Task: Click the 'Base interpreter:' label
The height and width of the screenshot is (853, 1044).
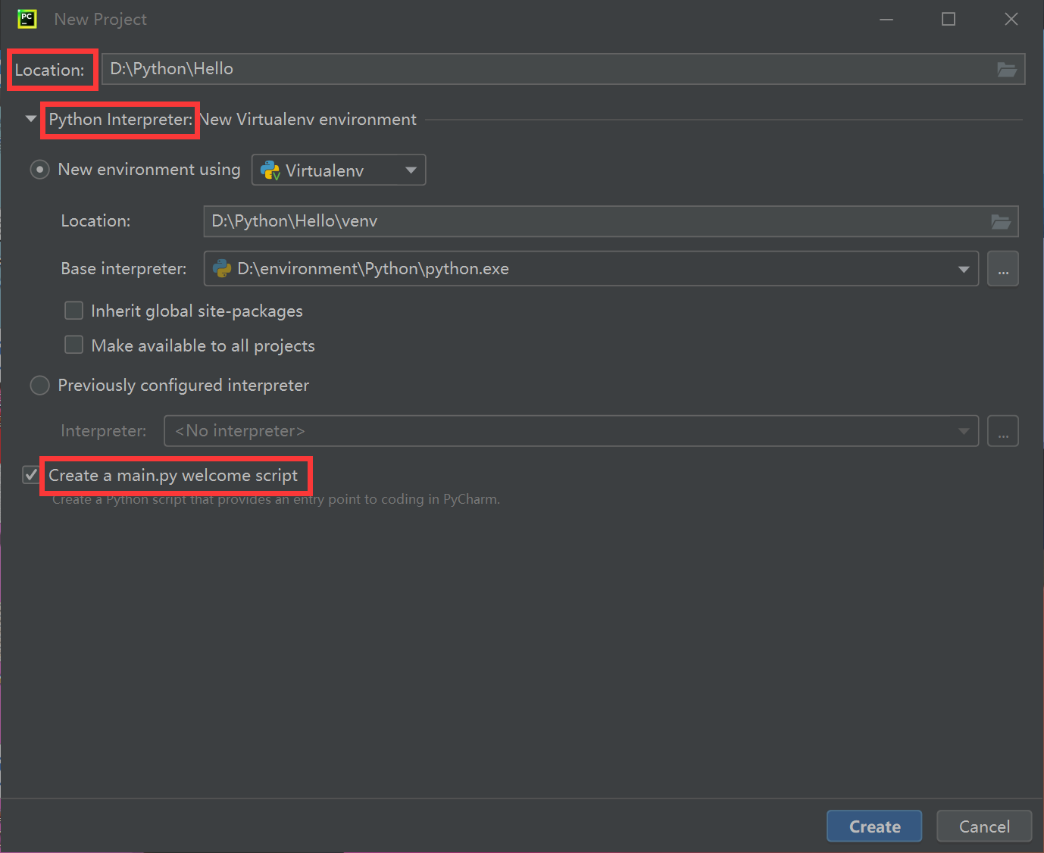Action: click(x=123, y=269)
